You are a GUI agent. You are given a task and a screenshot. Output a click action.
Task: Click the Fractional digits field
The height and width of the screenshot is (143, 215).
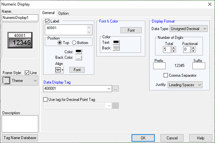click(x=187, y=49)
